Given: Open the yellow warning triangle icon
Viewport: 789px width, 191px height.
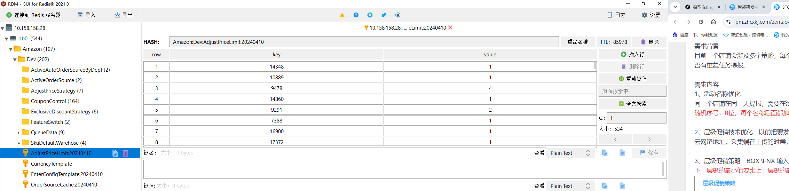Looking at the screenshot, I should pos(342,15).
